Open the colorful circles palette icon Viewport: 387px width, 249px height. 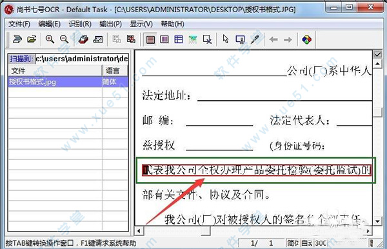point(307,39)
